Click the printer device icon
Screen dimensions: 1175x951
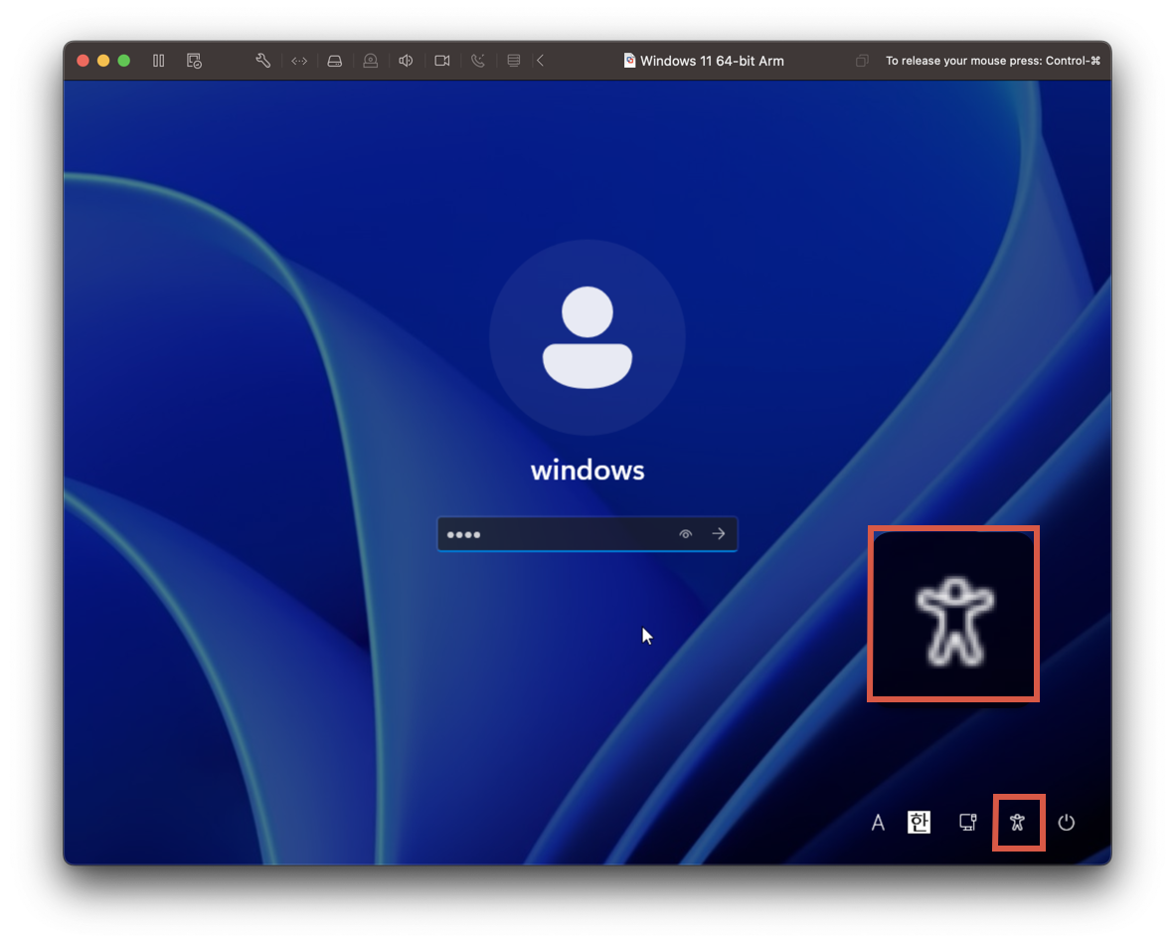point(513,61)
